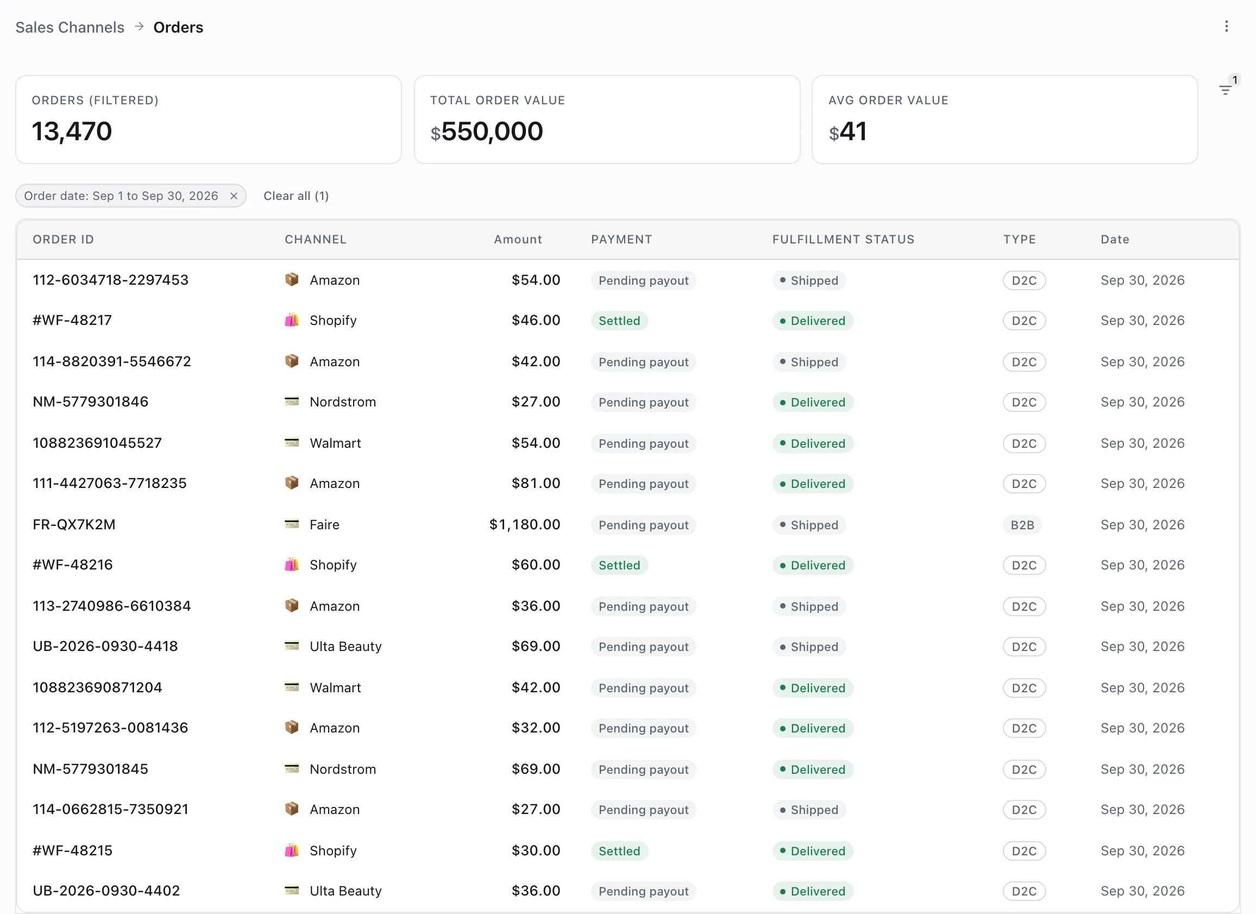1256x914 pixels.
Task: Click Settled badge on order #WF-48216
Action: pyautogui.click(x=619, y=565)
